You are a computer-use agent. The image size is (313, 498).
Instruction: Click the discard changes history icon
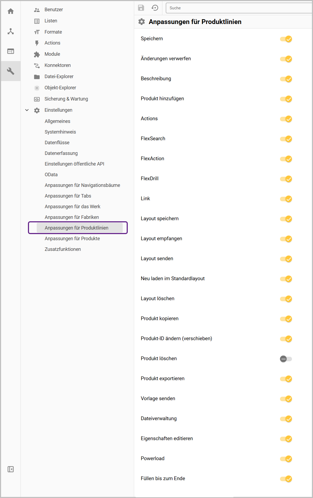coord(155,8)
